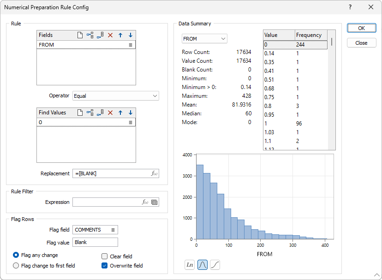
Task: Toggle the Ln log scale histogram button
Action: 190,265
